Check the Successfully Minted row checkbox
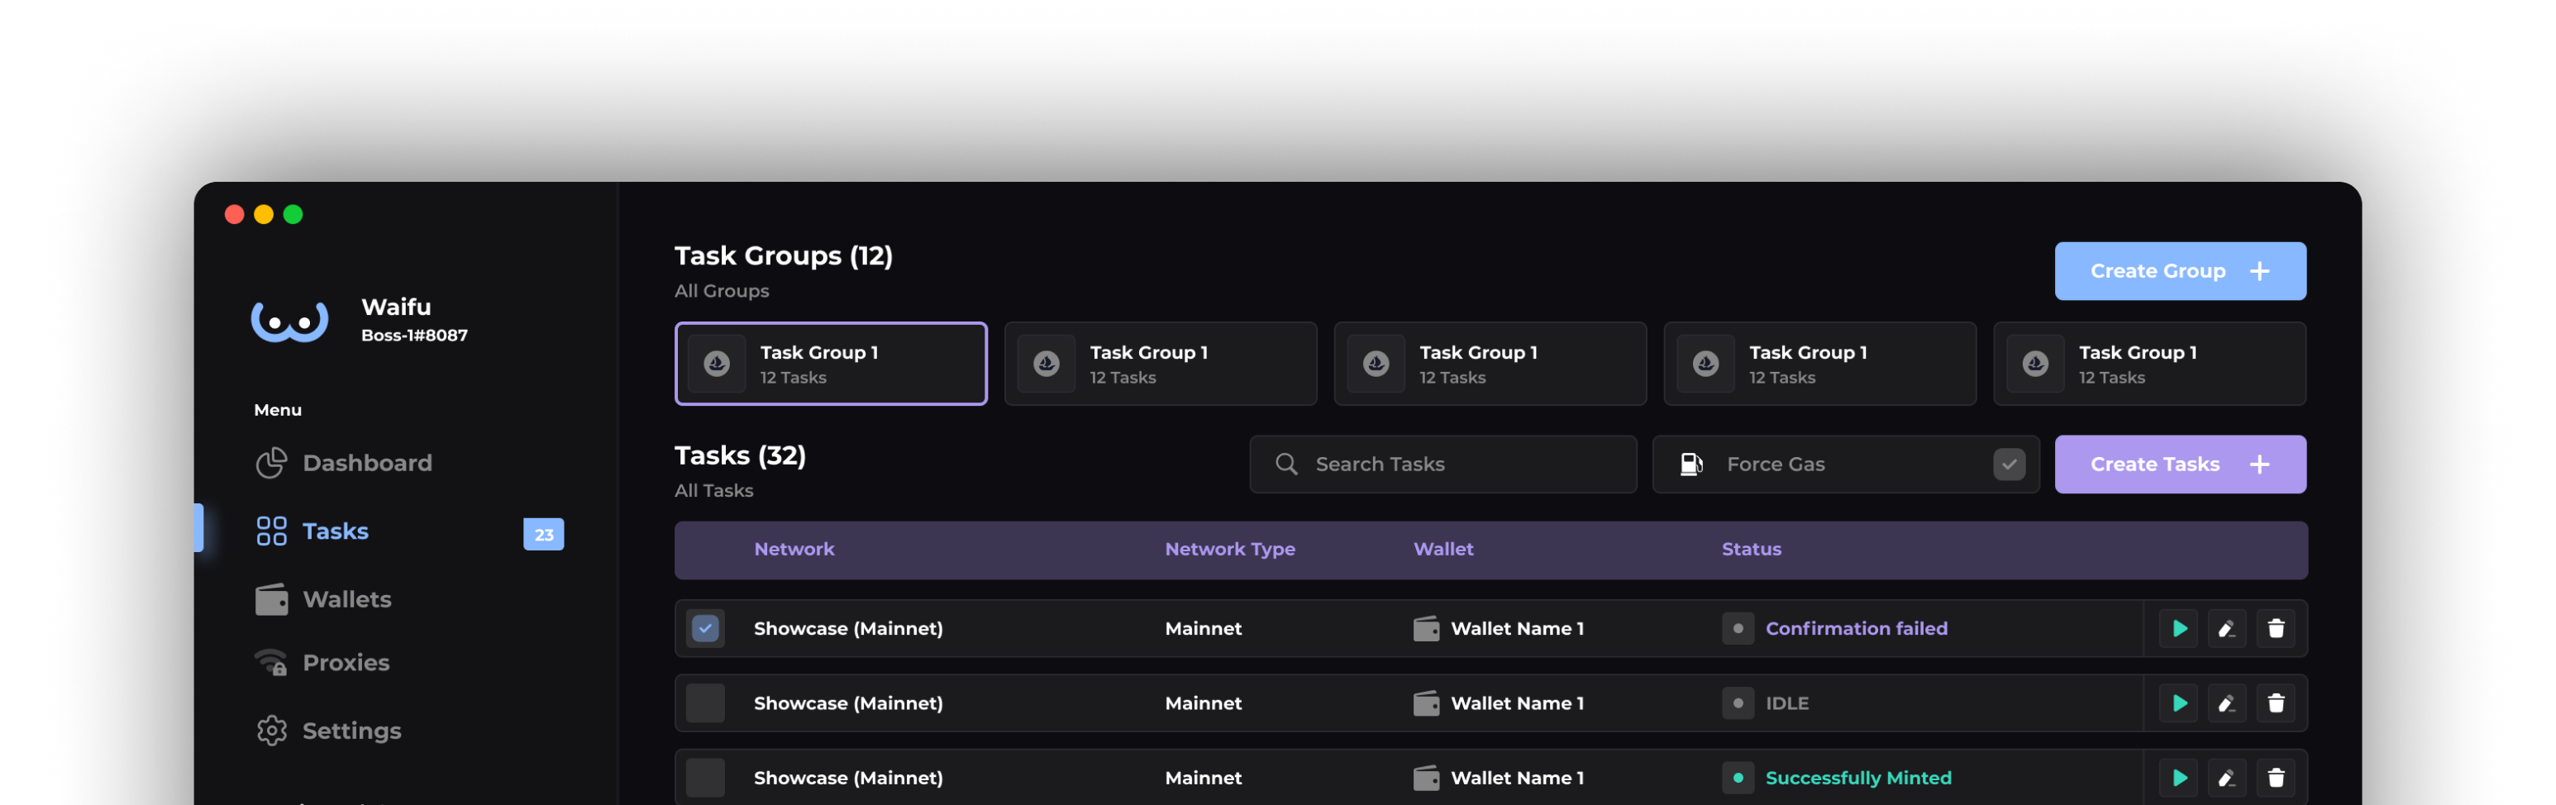The width and height of the screenshot is (2556, 805). (705, 779)
